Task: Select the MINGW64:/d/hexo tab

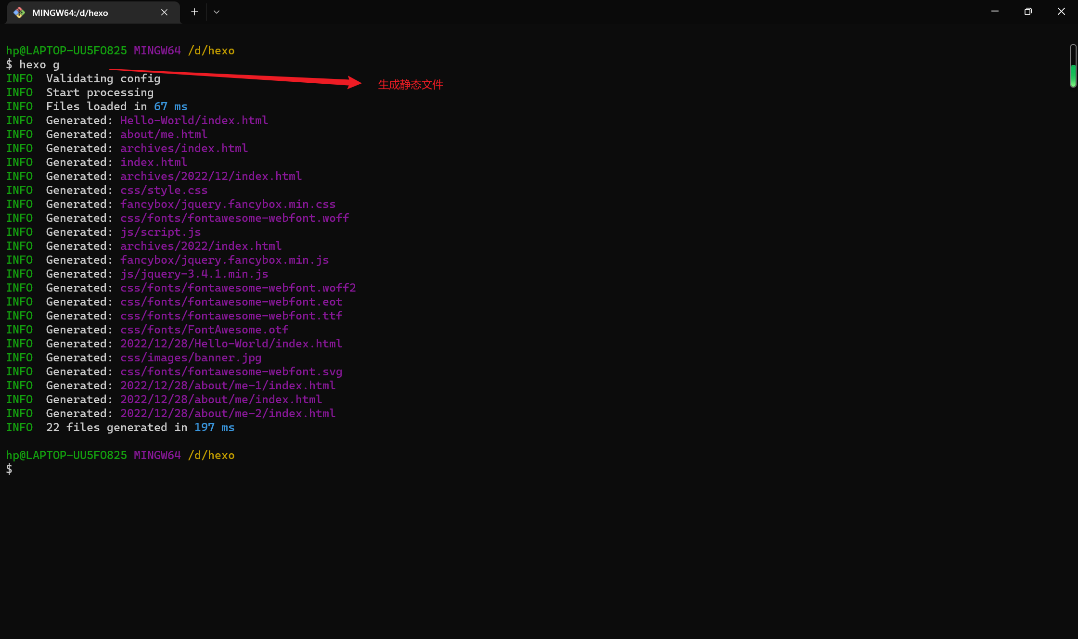Action: (x=93, y=13)
